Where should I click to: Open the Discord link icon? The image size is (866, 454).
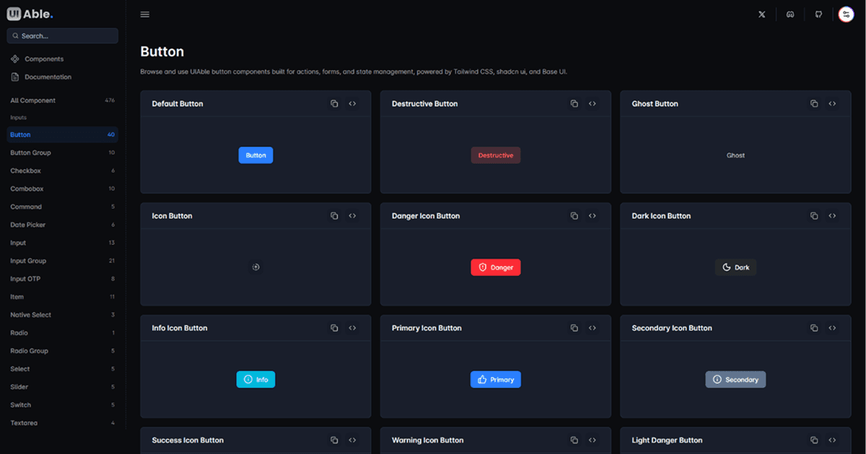click(x=790, y=14)
